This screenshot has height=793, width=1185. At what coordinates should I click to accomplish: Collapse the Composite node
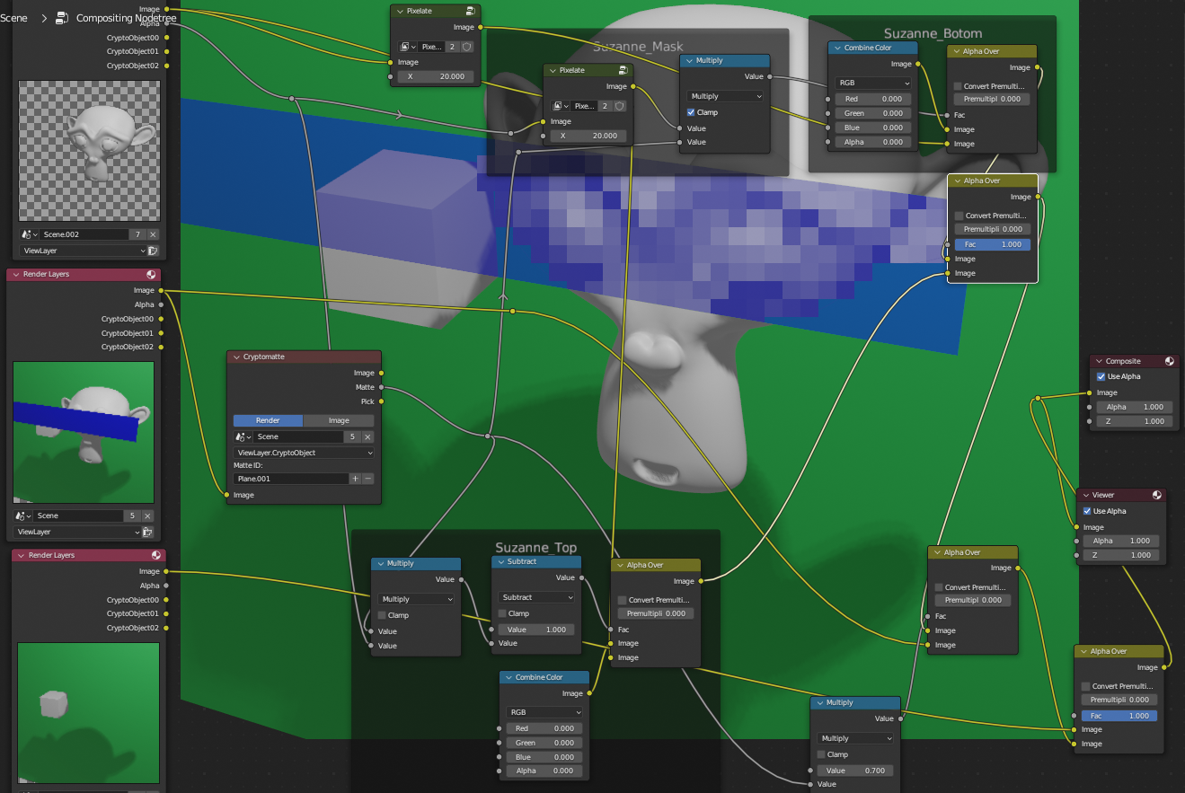click(x=1098, y=361)
